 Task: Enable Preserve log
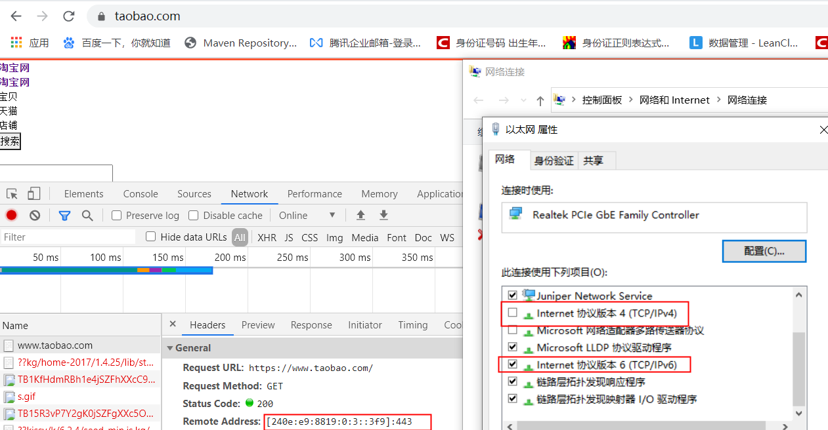[116, 215]
